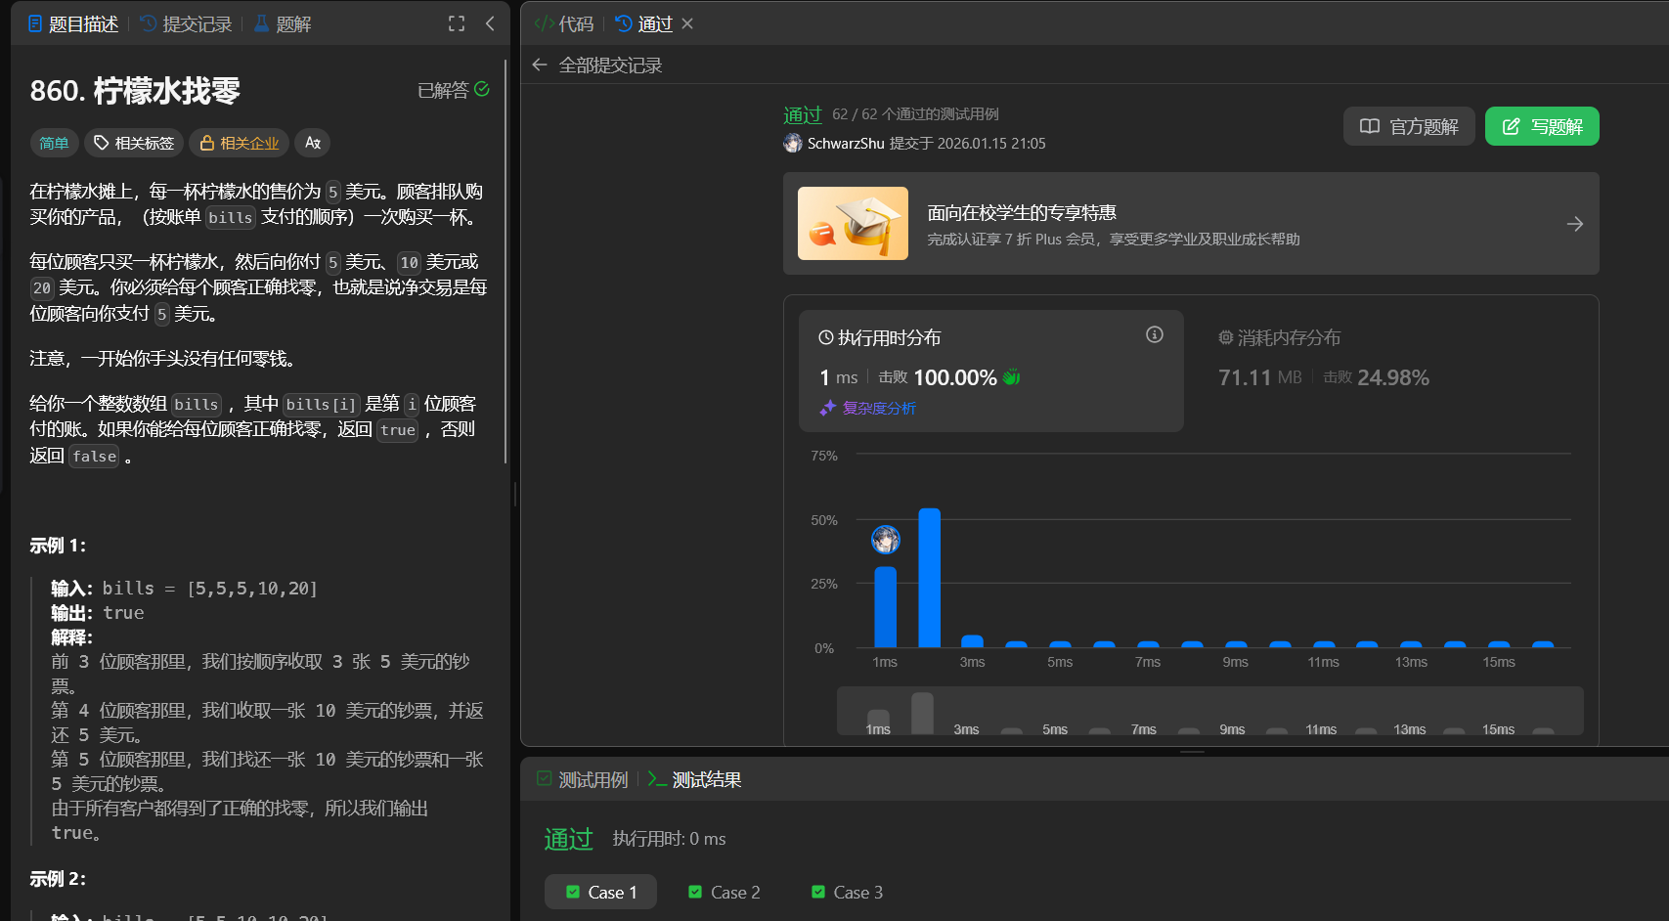The height and width of the screenshot is (921, 1669).
Task: Select Case 3 test case
Action: [x=847, y=893]
